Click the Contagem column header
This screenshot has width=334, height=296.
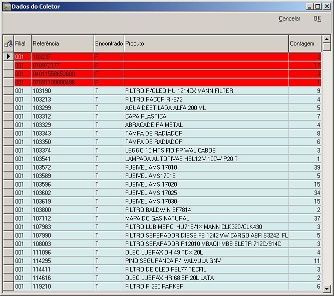click(304, 43)
